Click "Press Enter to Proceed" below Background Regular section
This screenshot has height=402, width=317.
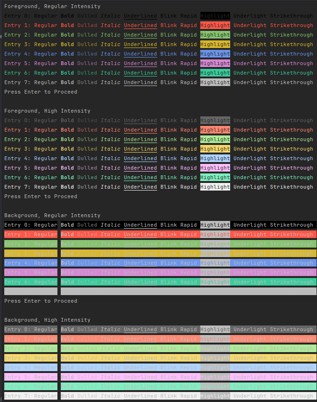[x=41, y=301]
